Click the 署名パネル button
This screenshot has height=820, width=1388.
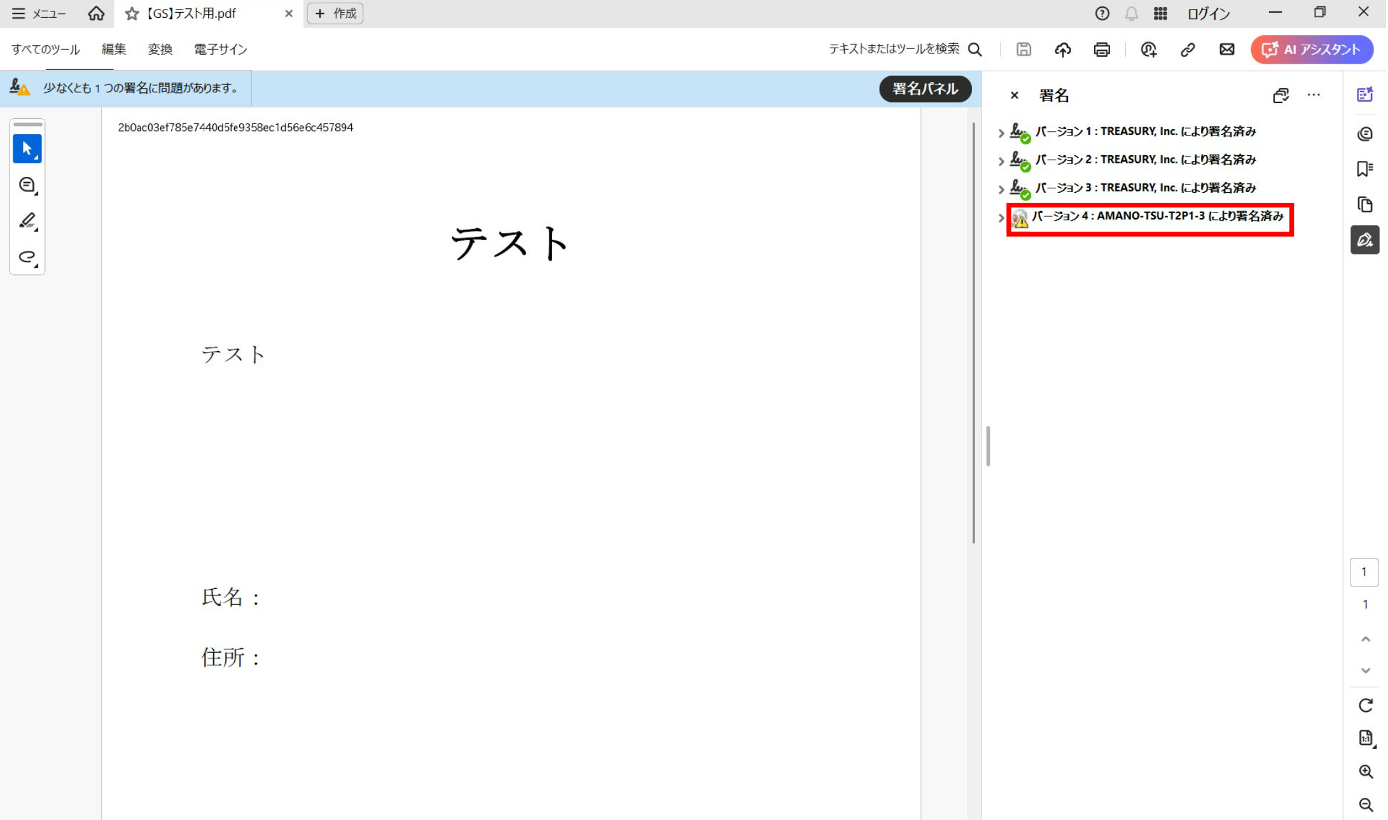[926, 89]
